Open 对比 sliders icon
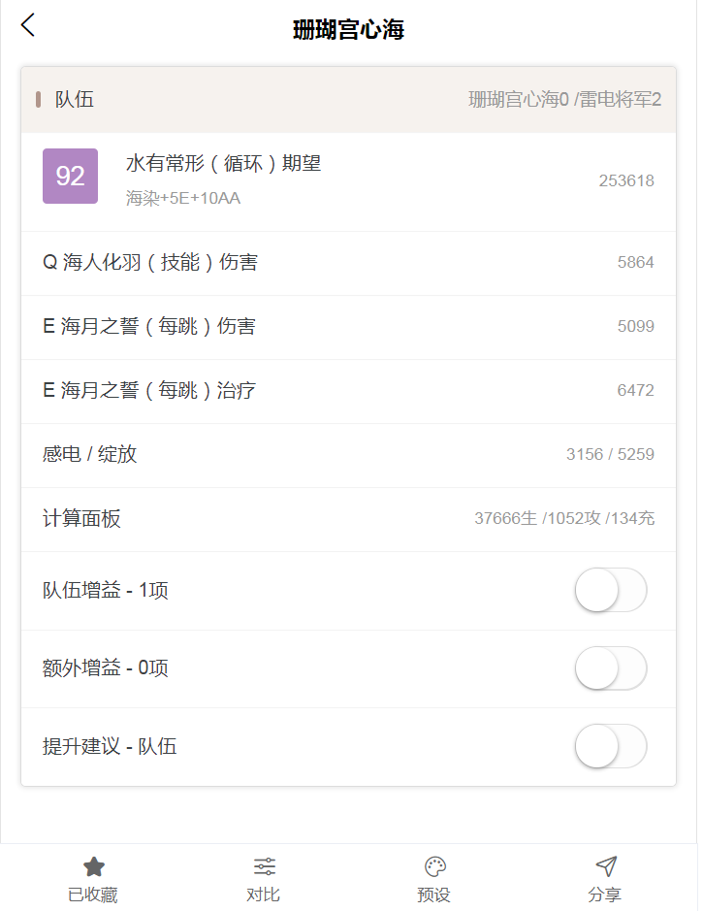Viewport: 703px width, 911px height. 264,866
